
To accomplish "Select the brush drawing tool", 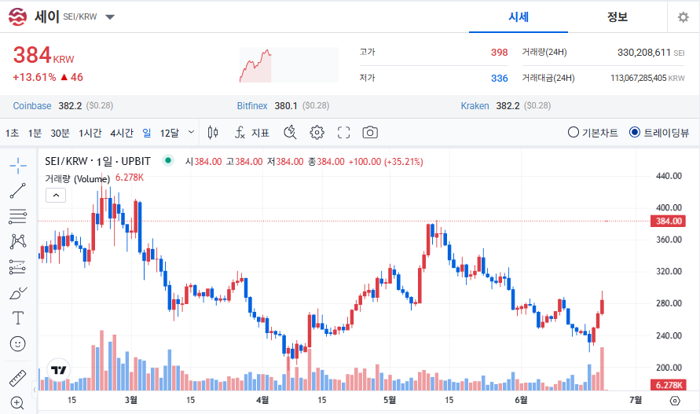I will pyautogui.click(x=18, y=293).
